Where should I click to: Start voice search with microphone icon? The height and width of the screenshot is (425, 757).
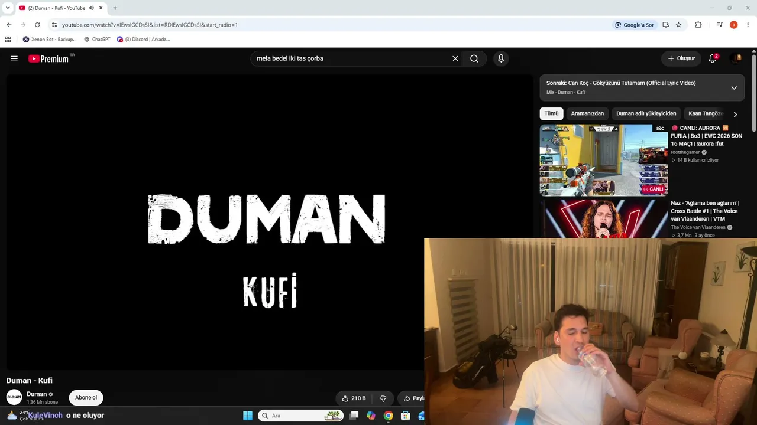point(501,58)
